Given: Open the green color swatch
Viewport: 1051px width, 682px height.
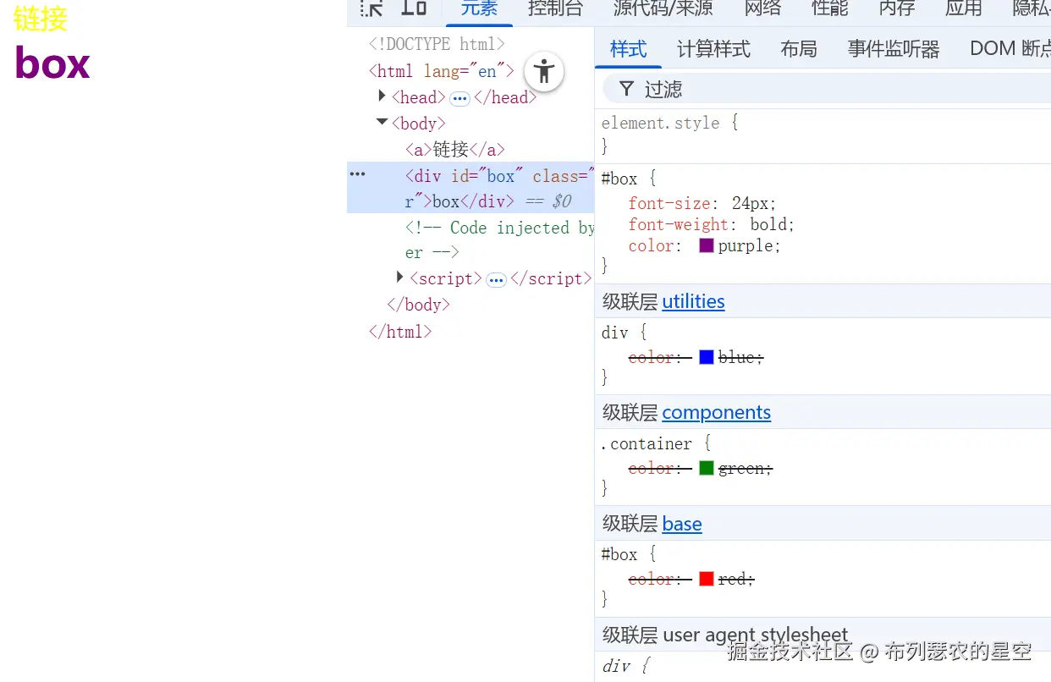Looking at the screenshot, I should [x=707, y=468].
